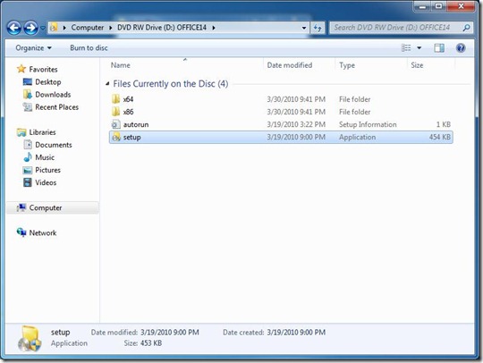This screenshot has width=483, height=363.
Task: Open Network in the navigation pane
Action: click(x=43, y=233)
